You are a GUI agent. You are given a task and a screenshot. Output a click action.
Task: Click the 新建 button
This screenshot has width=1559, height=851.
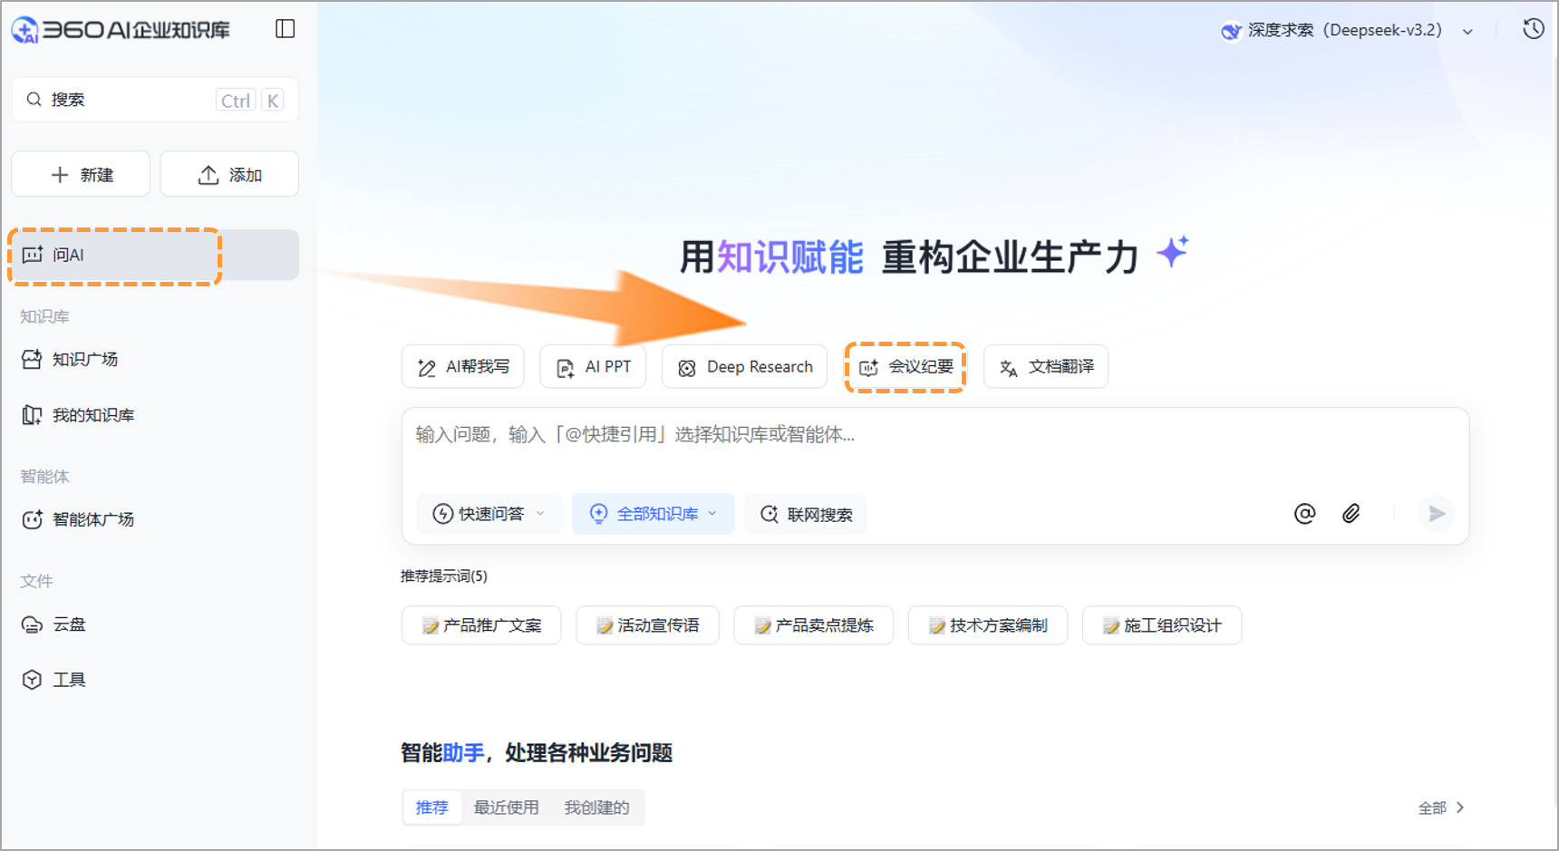pos(80,173)
